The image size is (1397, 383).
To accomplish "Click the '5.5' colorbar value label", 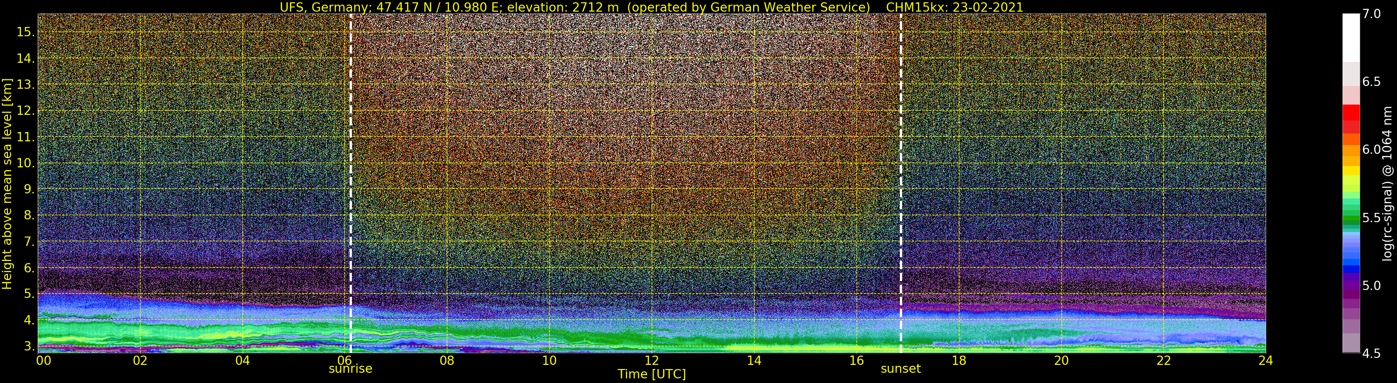I will click(1371, 218).
